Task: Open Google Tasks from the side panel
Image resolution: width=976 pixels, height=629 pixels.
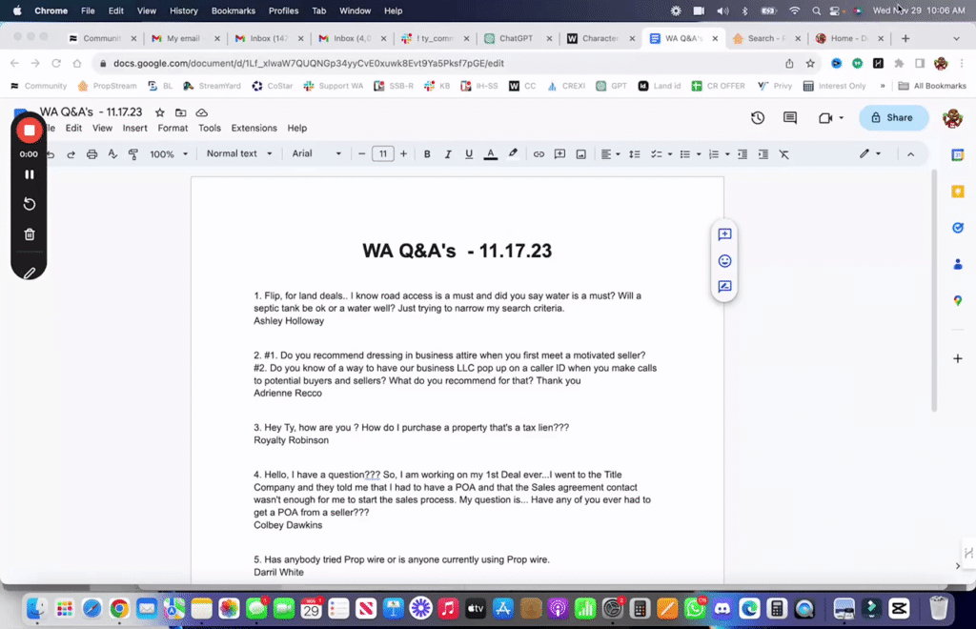Action: point(958,227)
